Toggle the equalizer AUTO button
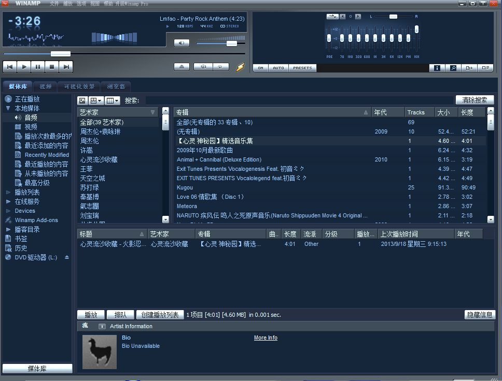 click(x=278, y=68)
